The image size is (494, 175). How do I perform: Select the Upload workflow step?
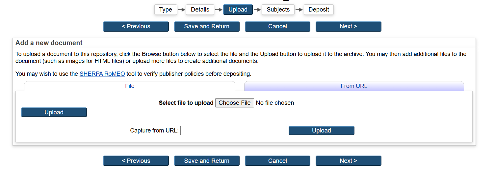point(238,10)
